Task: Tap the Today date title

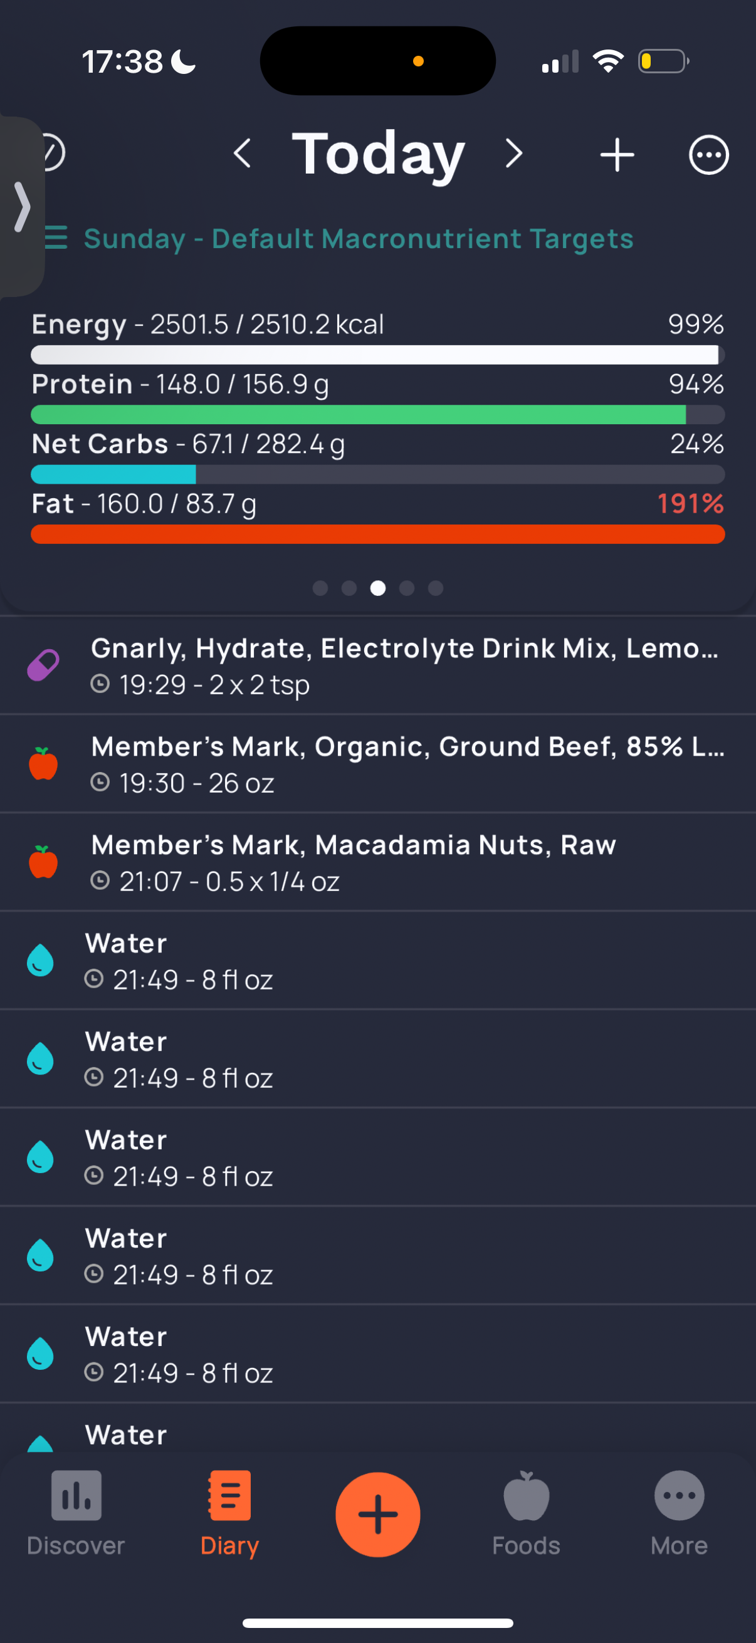Action: click(x=379, y=154)
